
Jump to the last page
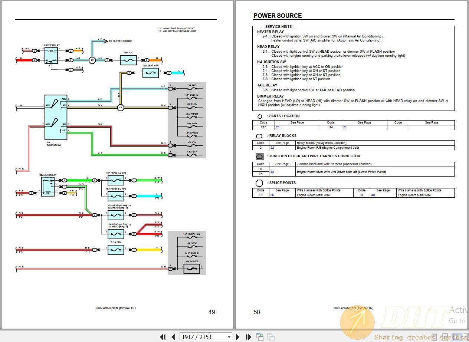click(248, 337)
